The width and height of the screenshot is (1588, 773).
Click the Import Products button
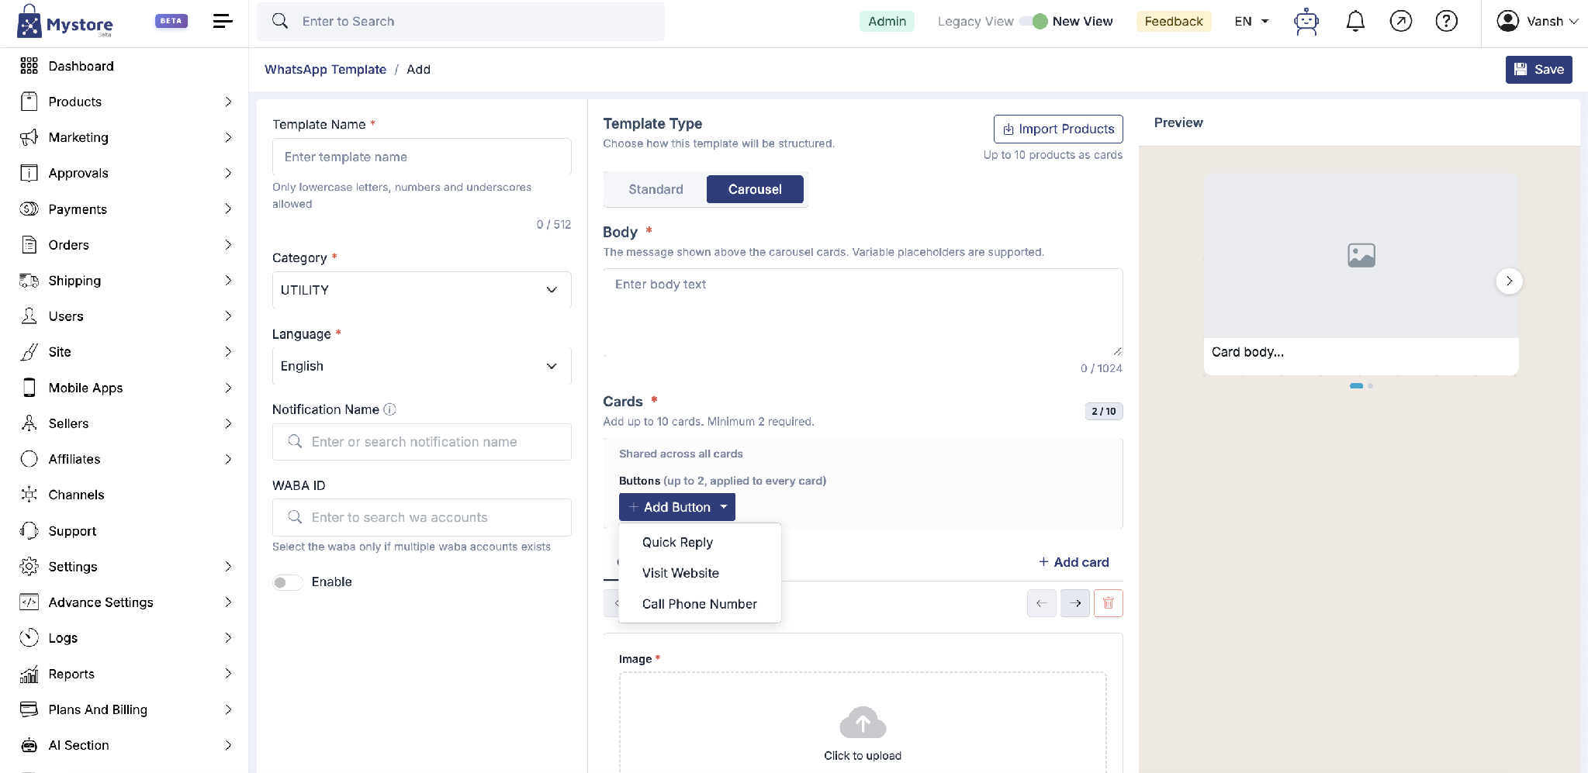1058,129
